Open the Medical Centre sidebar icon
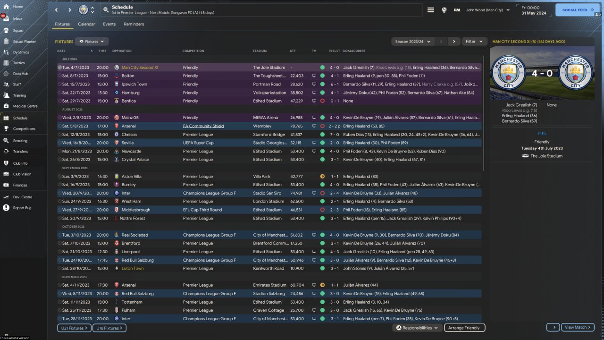Viewport: 604px width, 340px height. [x=6, y=106]
